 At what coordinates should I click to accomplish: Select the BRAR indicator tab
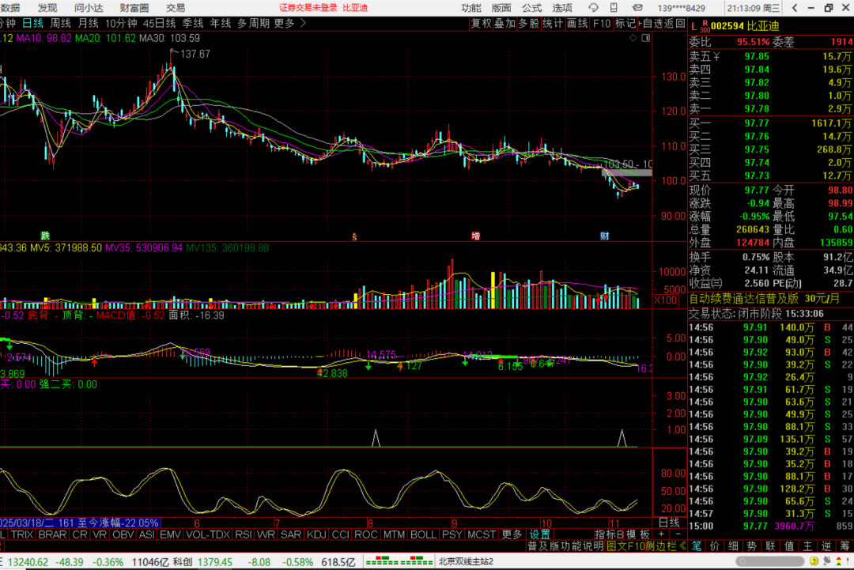tap(52, 534)
